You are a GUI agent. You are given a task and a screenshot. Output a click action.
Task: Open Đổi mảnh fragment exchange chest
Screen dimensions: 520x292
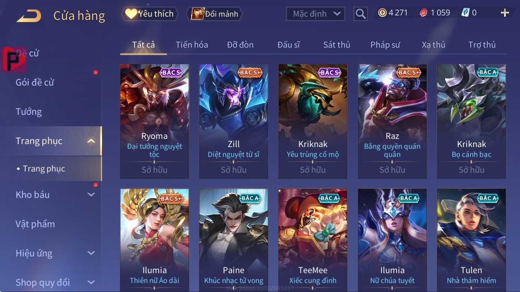(x=214, y=13)
